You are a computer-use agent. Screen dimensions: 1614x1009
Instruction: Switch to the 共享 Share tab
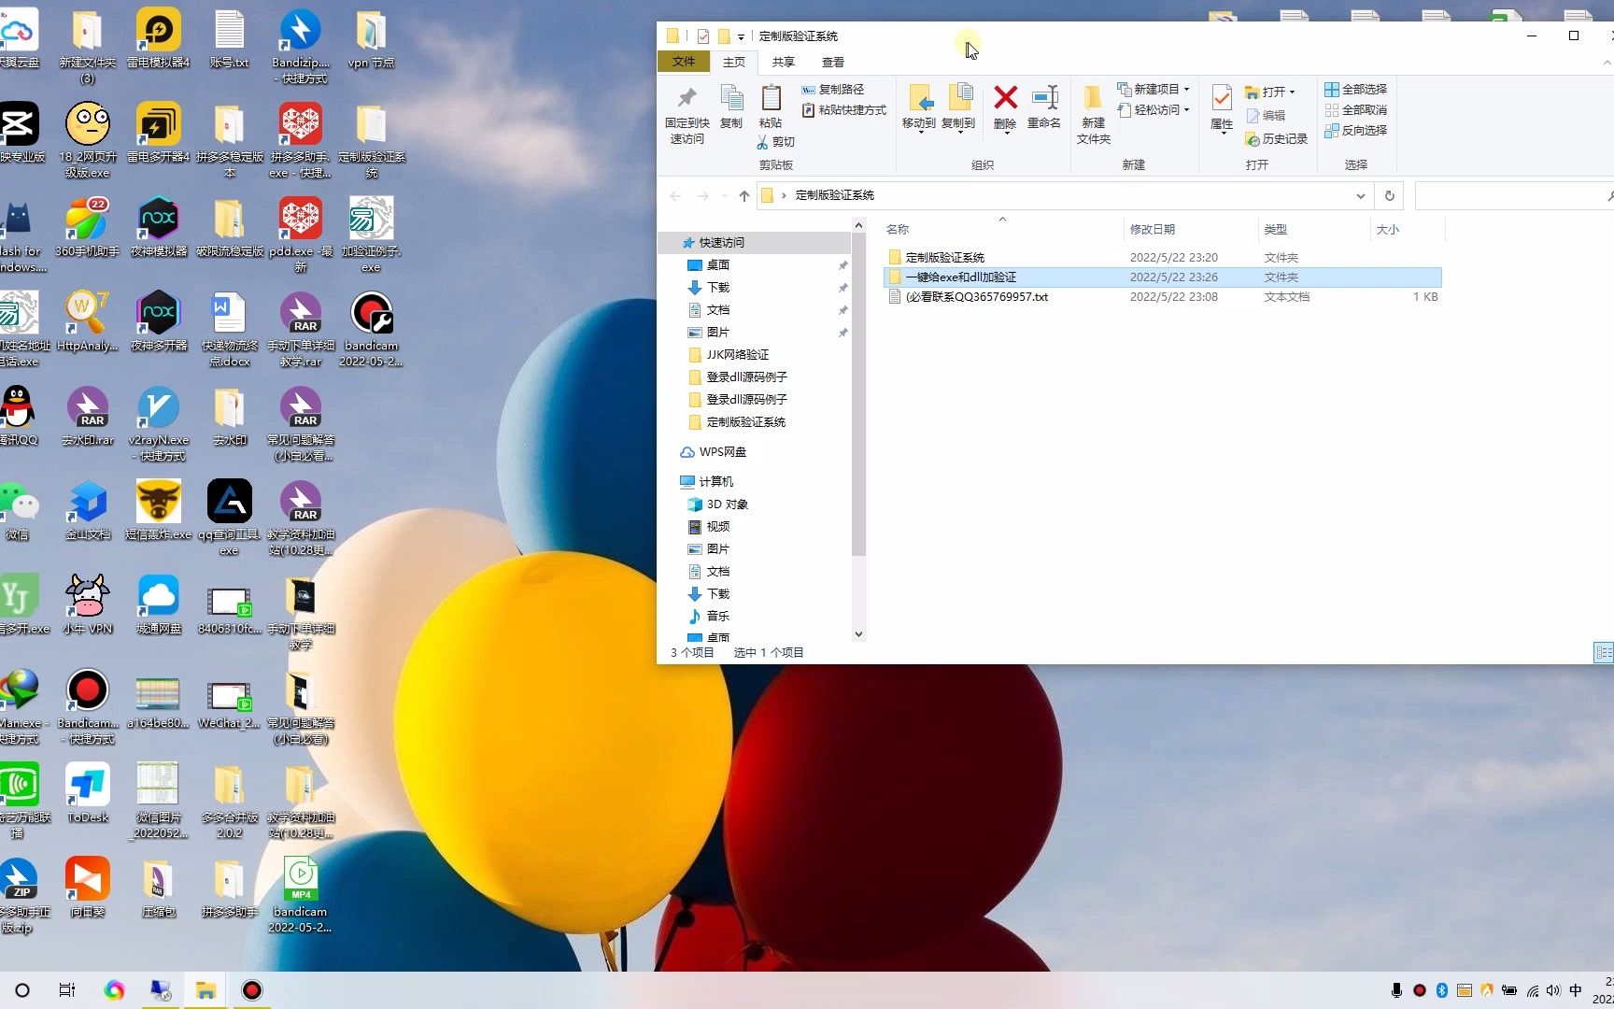pyautogui.click(x=783, y=62)
